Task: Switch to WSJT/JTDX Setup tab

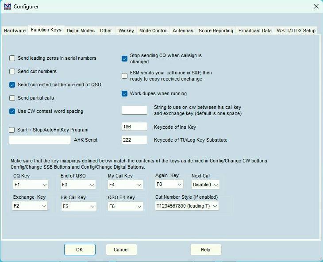Action: [x=296, y=31]
